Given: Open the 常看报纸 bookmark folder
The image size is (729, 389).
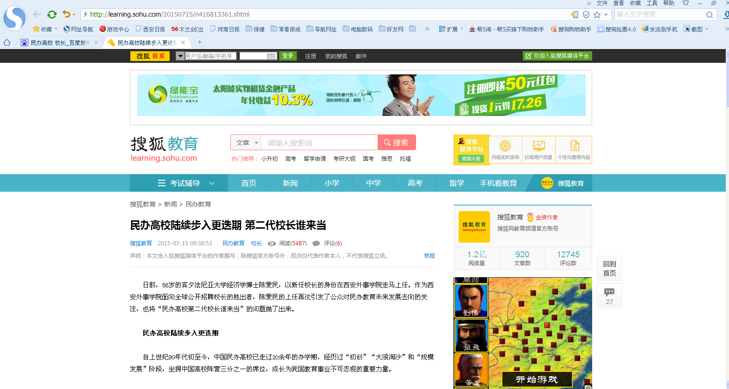Looking at the screenshot, I should (x=286, y=29).
